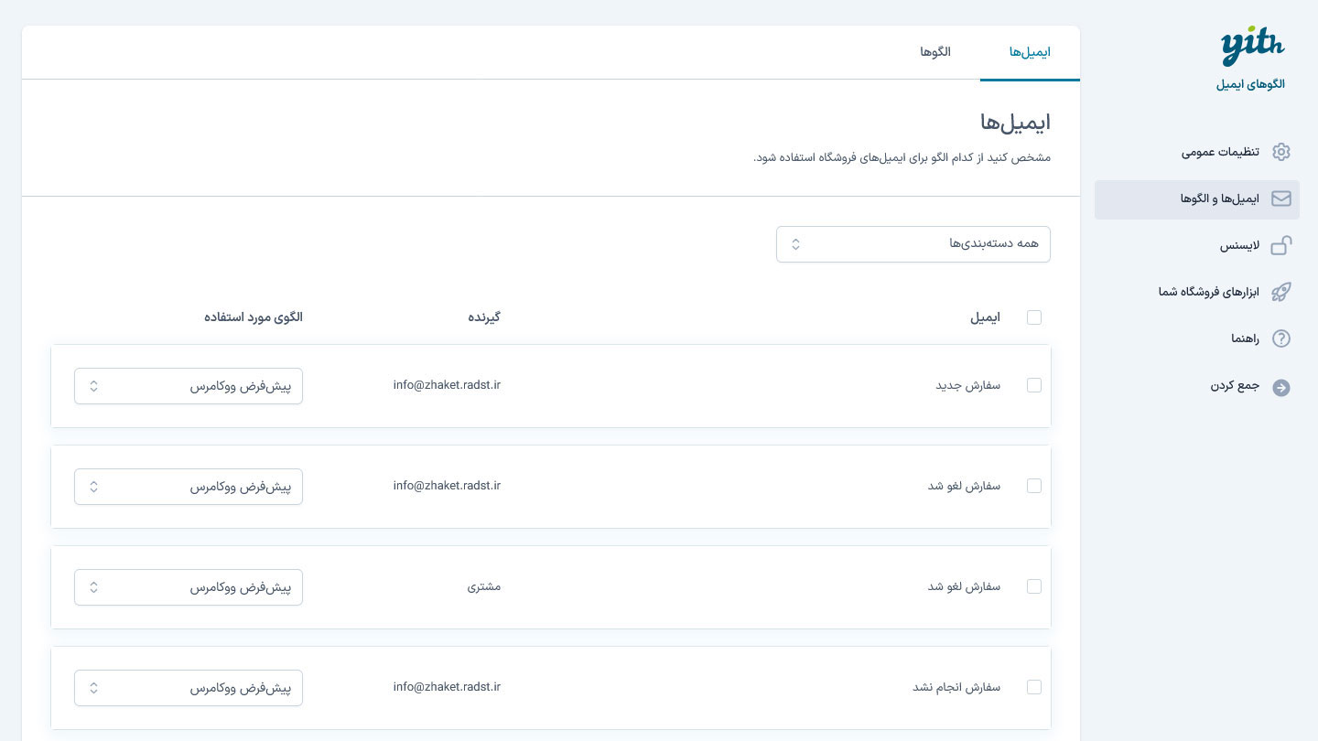Select the ایمیل‌ها tab
This screenshot has width=1318, height=741.
(1030, 52)
